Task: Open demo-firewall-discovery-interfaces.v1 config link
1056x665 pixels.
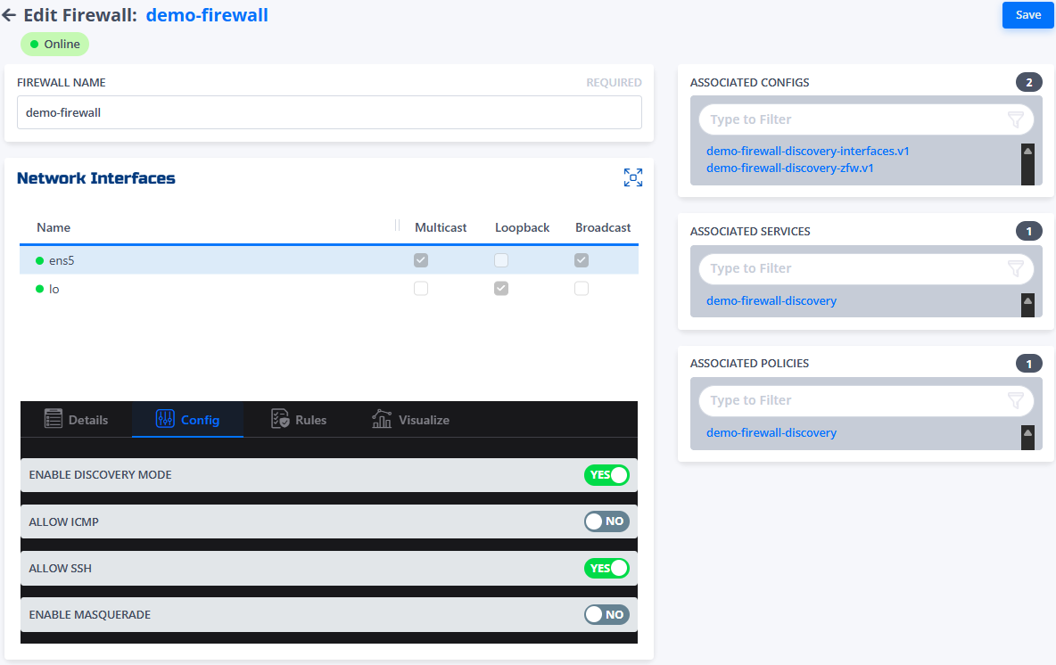Action: coord(807,152)
